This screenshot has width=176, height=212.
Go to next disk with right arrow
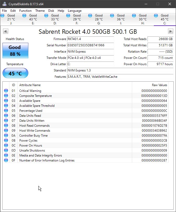tap(171, 31)
